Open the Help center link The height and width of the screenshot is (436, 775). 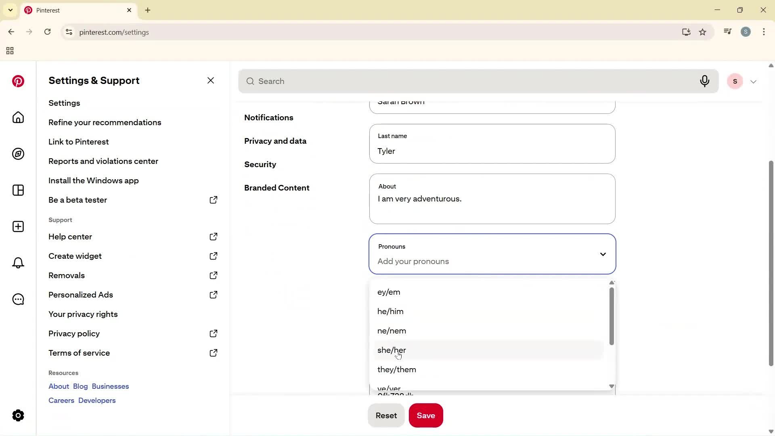tap(69, 237)
